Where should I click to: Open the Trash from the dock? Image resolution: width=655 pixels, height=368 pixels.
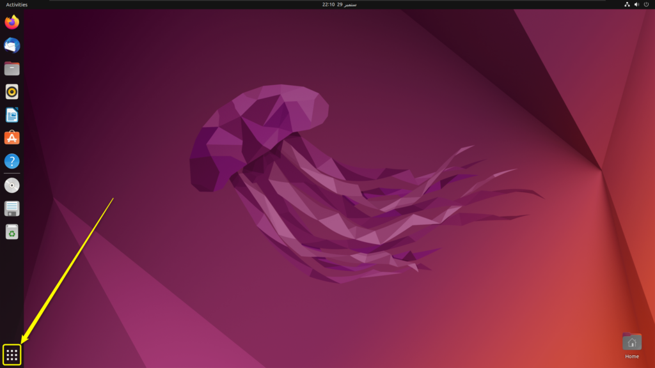pos(12,232)
